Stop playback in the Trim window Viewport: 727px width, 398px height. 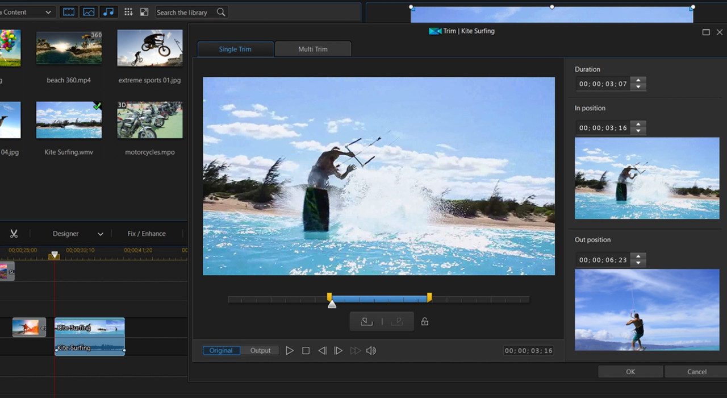306,351
